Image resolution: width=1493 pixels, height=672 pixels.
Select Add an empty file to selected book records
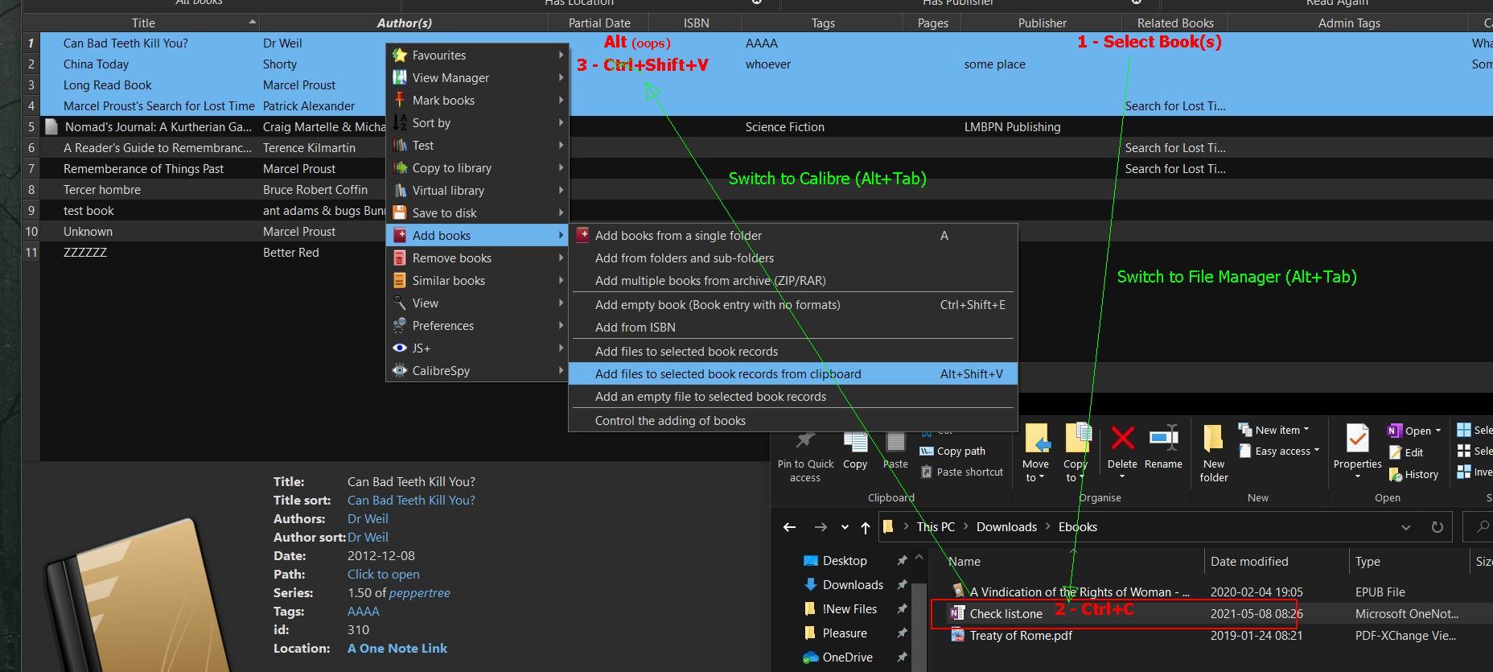(792, 396)
